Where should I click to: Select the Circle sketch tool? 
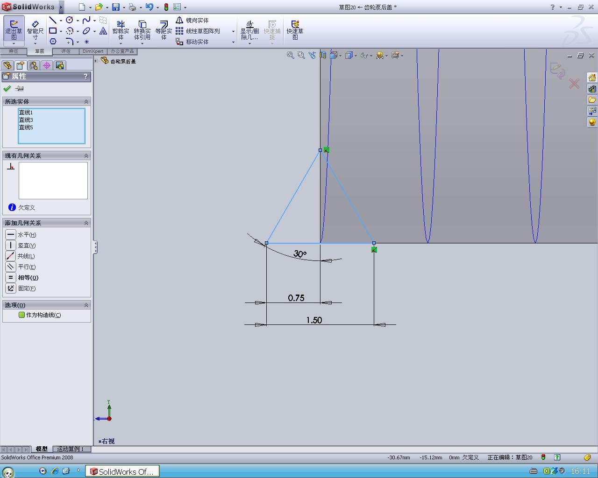[x=70, y=20]
